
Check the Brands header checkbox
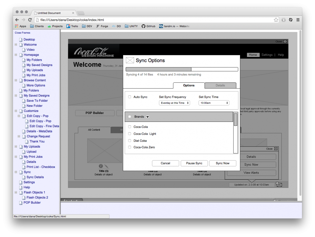click(x=129, y=117)
